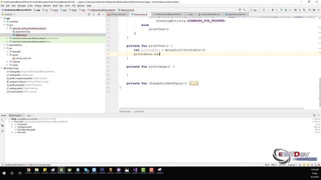Click the profiler icon in top toolbar
The image size is (321, 180).
point(281,10)
